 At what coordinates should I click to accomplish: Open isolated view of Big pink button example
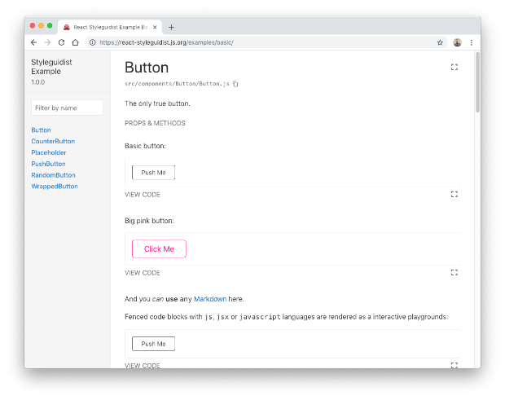pyautogui.click(x=455, y=272)
